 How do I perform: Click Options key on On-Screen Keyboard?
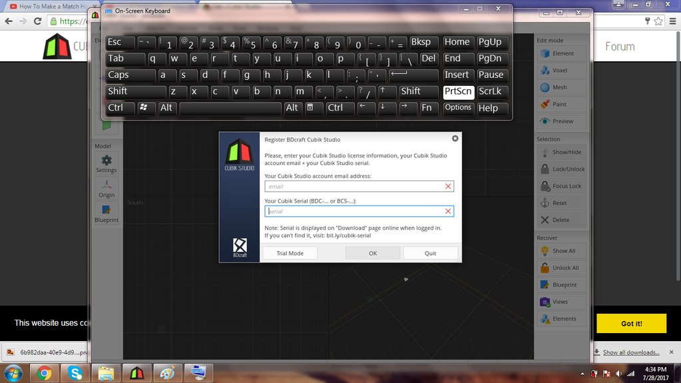458,108
